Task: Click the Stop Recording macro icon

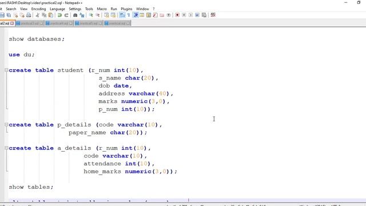Action: 184,15
